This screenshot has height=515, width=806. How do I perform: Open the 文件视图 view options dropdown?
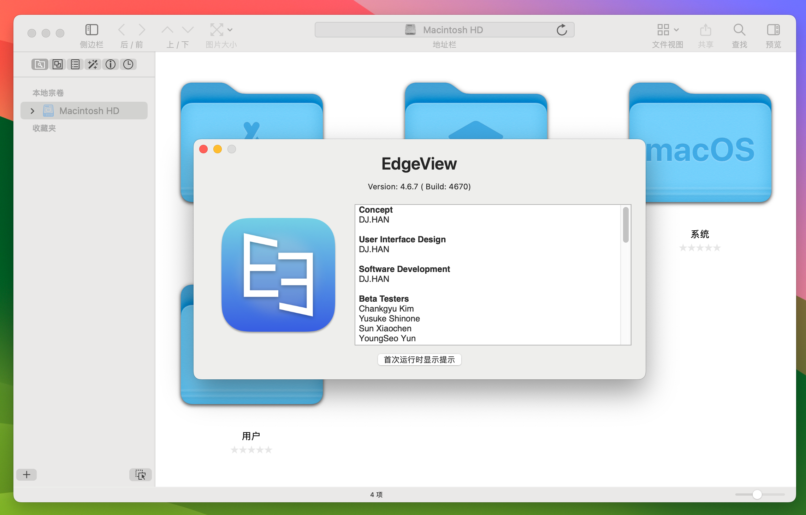(x=667, y=30)
